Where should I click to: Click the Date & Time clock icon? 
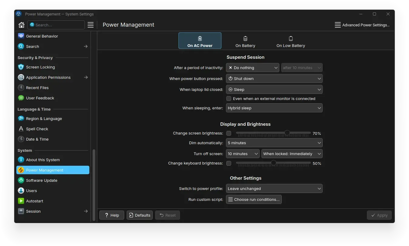21,139
